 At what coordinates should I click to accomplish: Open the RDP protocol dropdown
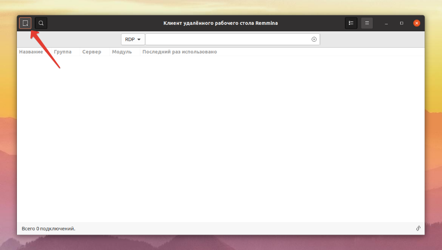pyautogui.click(x=133, y=39)
